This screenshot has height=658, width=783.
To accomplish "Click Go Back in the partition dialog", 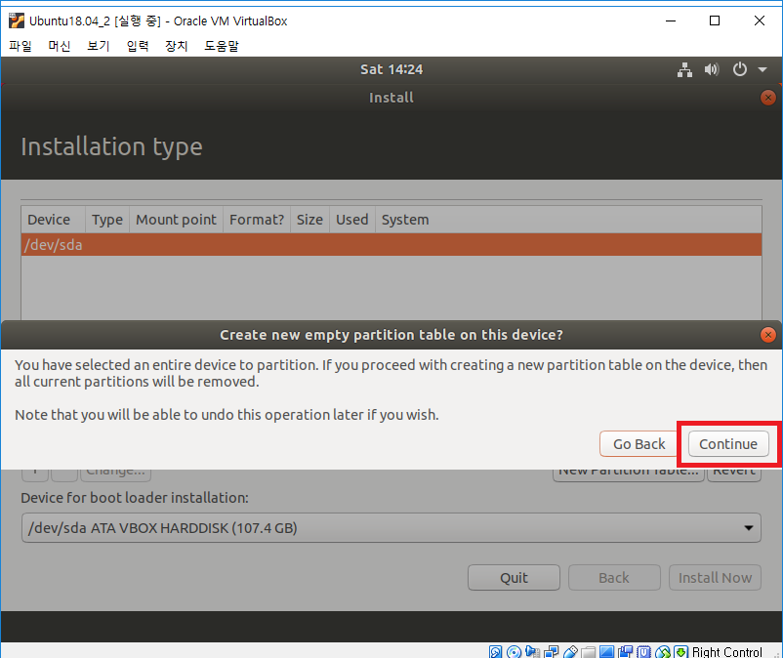I will pyautogui.click(x=639, y=444).
